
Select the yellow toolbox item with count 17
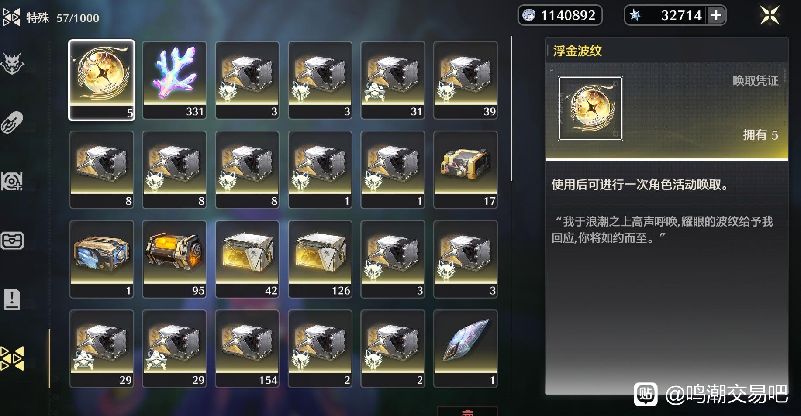click(466, 170)
